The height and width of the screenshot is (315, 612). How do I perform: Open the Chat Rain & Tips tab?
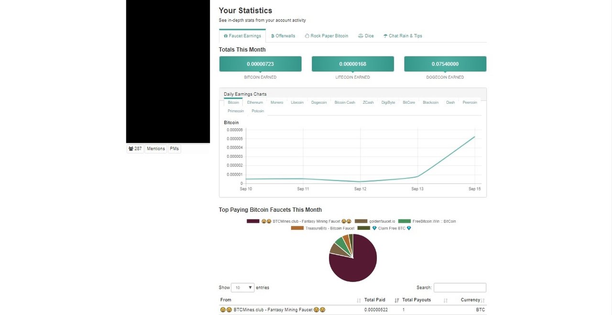click(403, 36)
